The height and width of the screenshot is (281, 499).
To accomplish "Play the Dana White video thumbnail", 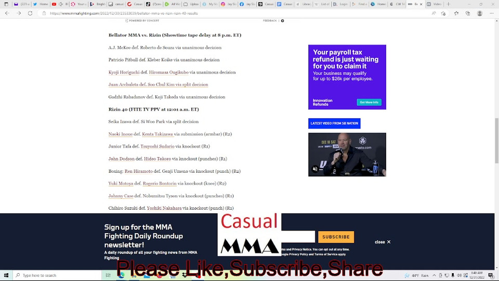I will tap(347, 155).
